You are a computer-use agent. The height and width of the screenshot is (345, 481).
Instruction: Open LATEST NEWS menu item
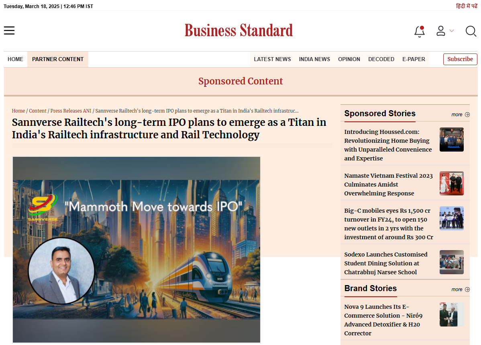pyautogui.click(x=272, y=59)
